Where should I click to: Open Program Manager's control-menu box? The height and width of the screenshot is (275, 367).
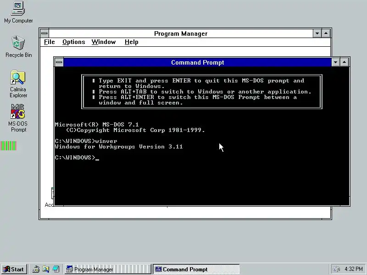(x=44, y=33)
